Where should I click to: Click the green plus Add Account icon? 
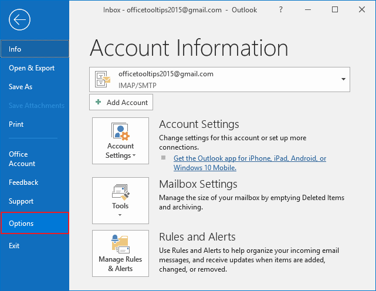pos(98,102)
